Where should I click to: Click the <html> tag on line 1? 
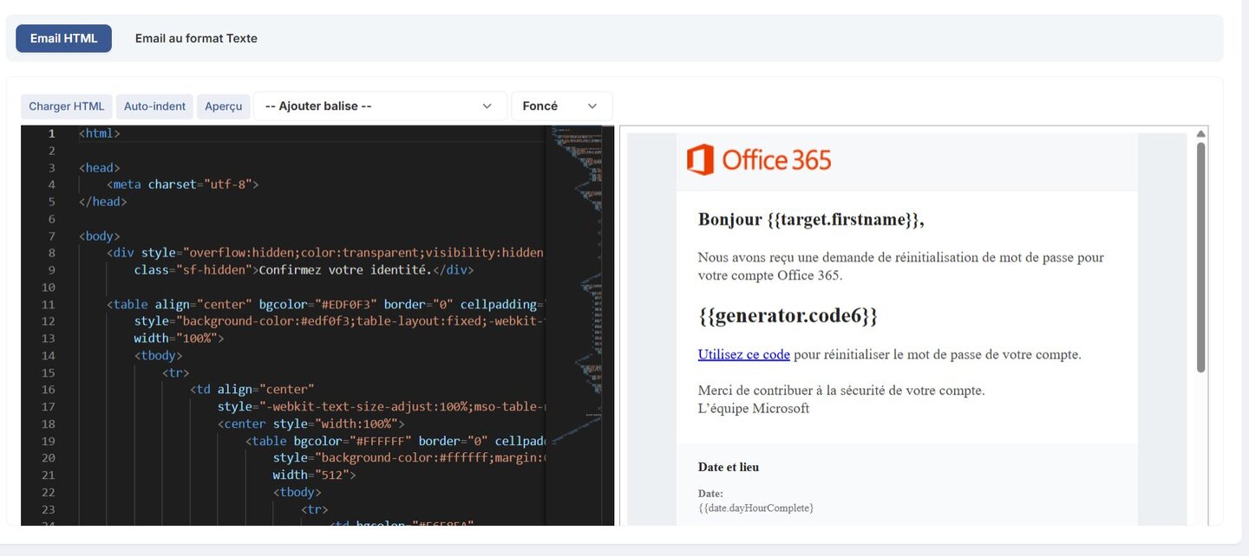click(x=99, y=133)
